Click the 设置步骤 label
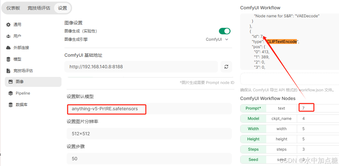 click(x=76, y=147)
